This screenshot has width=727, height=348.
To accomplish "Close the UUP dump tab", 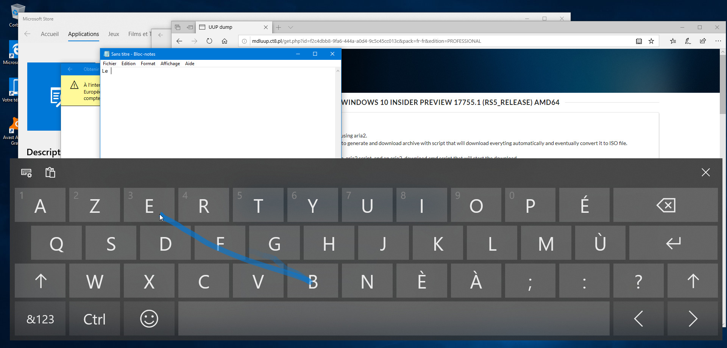I will pos(266,27).
